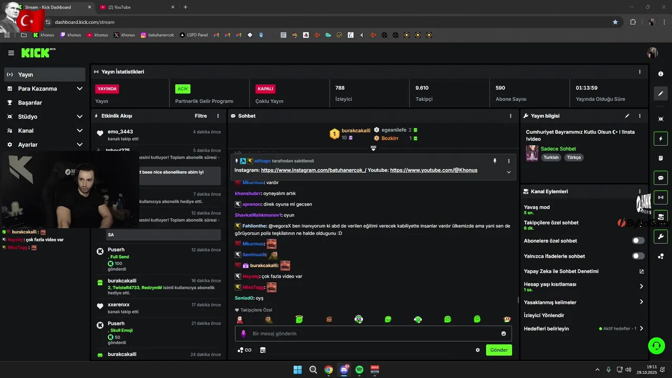Click the Sadece Sohbet category link
Viewport: 672px width, 378px height.
click(x=558, y=149)
